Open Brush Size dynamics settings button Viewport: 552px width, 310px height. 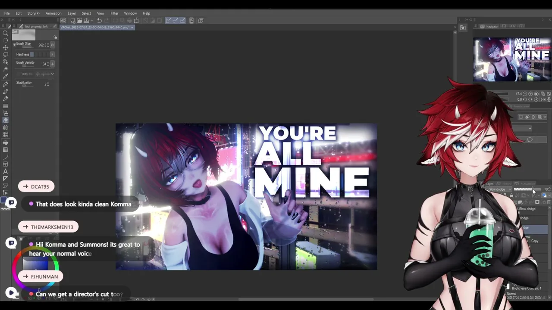coord(53,45)
